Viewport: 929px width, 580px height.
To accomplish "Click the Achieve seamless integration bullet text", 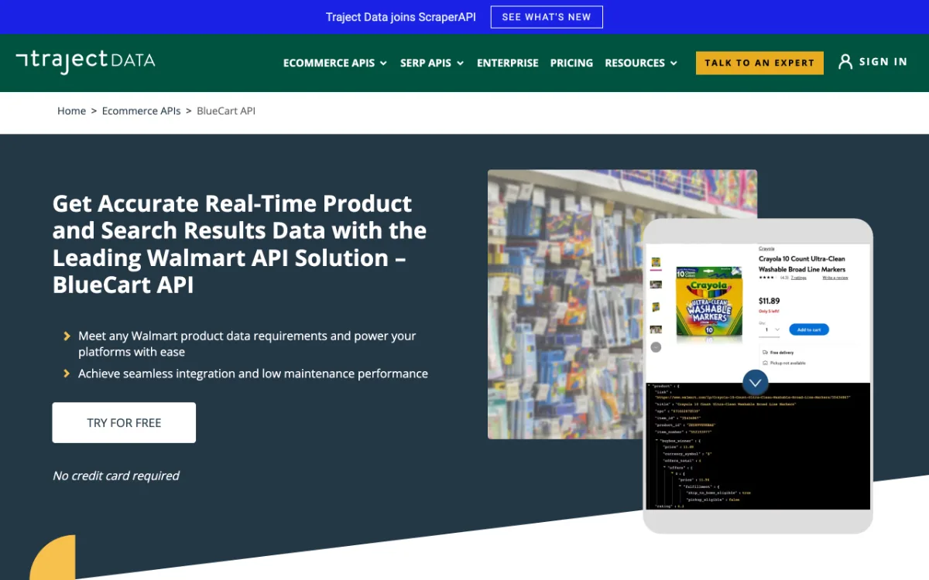I will (253, 374).
